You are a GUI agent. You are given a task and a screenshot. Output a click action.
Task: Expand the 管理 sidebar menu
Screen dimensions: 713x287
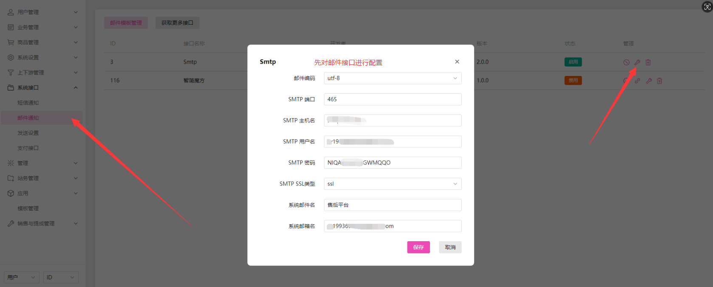(x=42, y=163)
